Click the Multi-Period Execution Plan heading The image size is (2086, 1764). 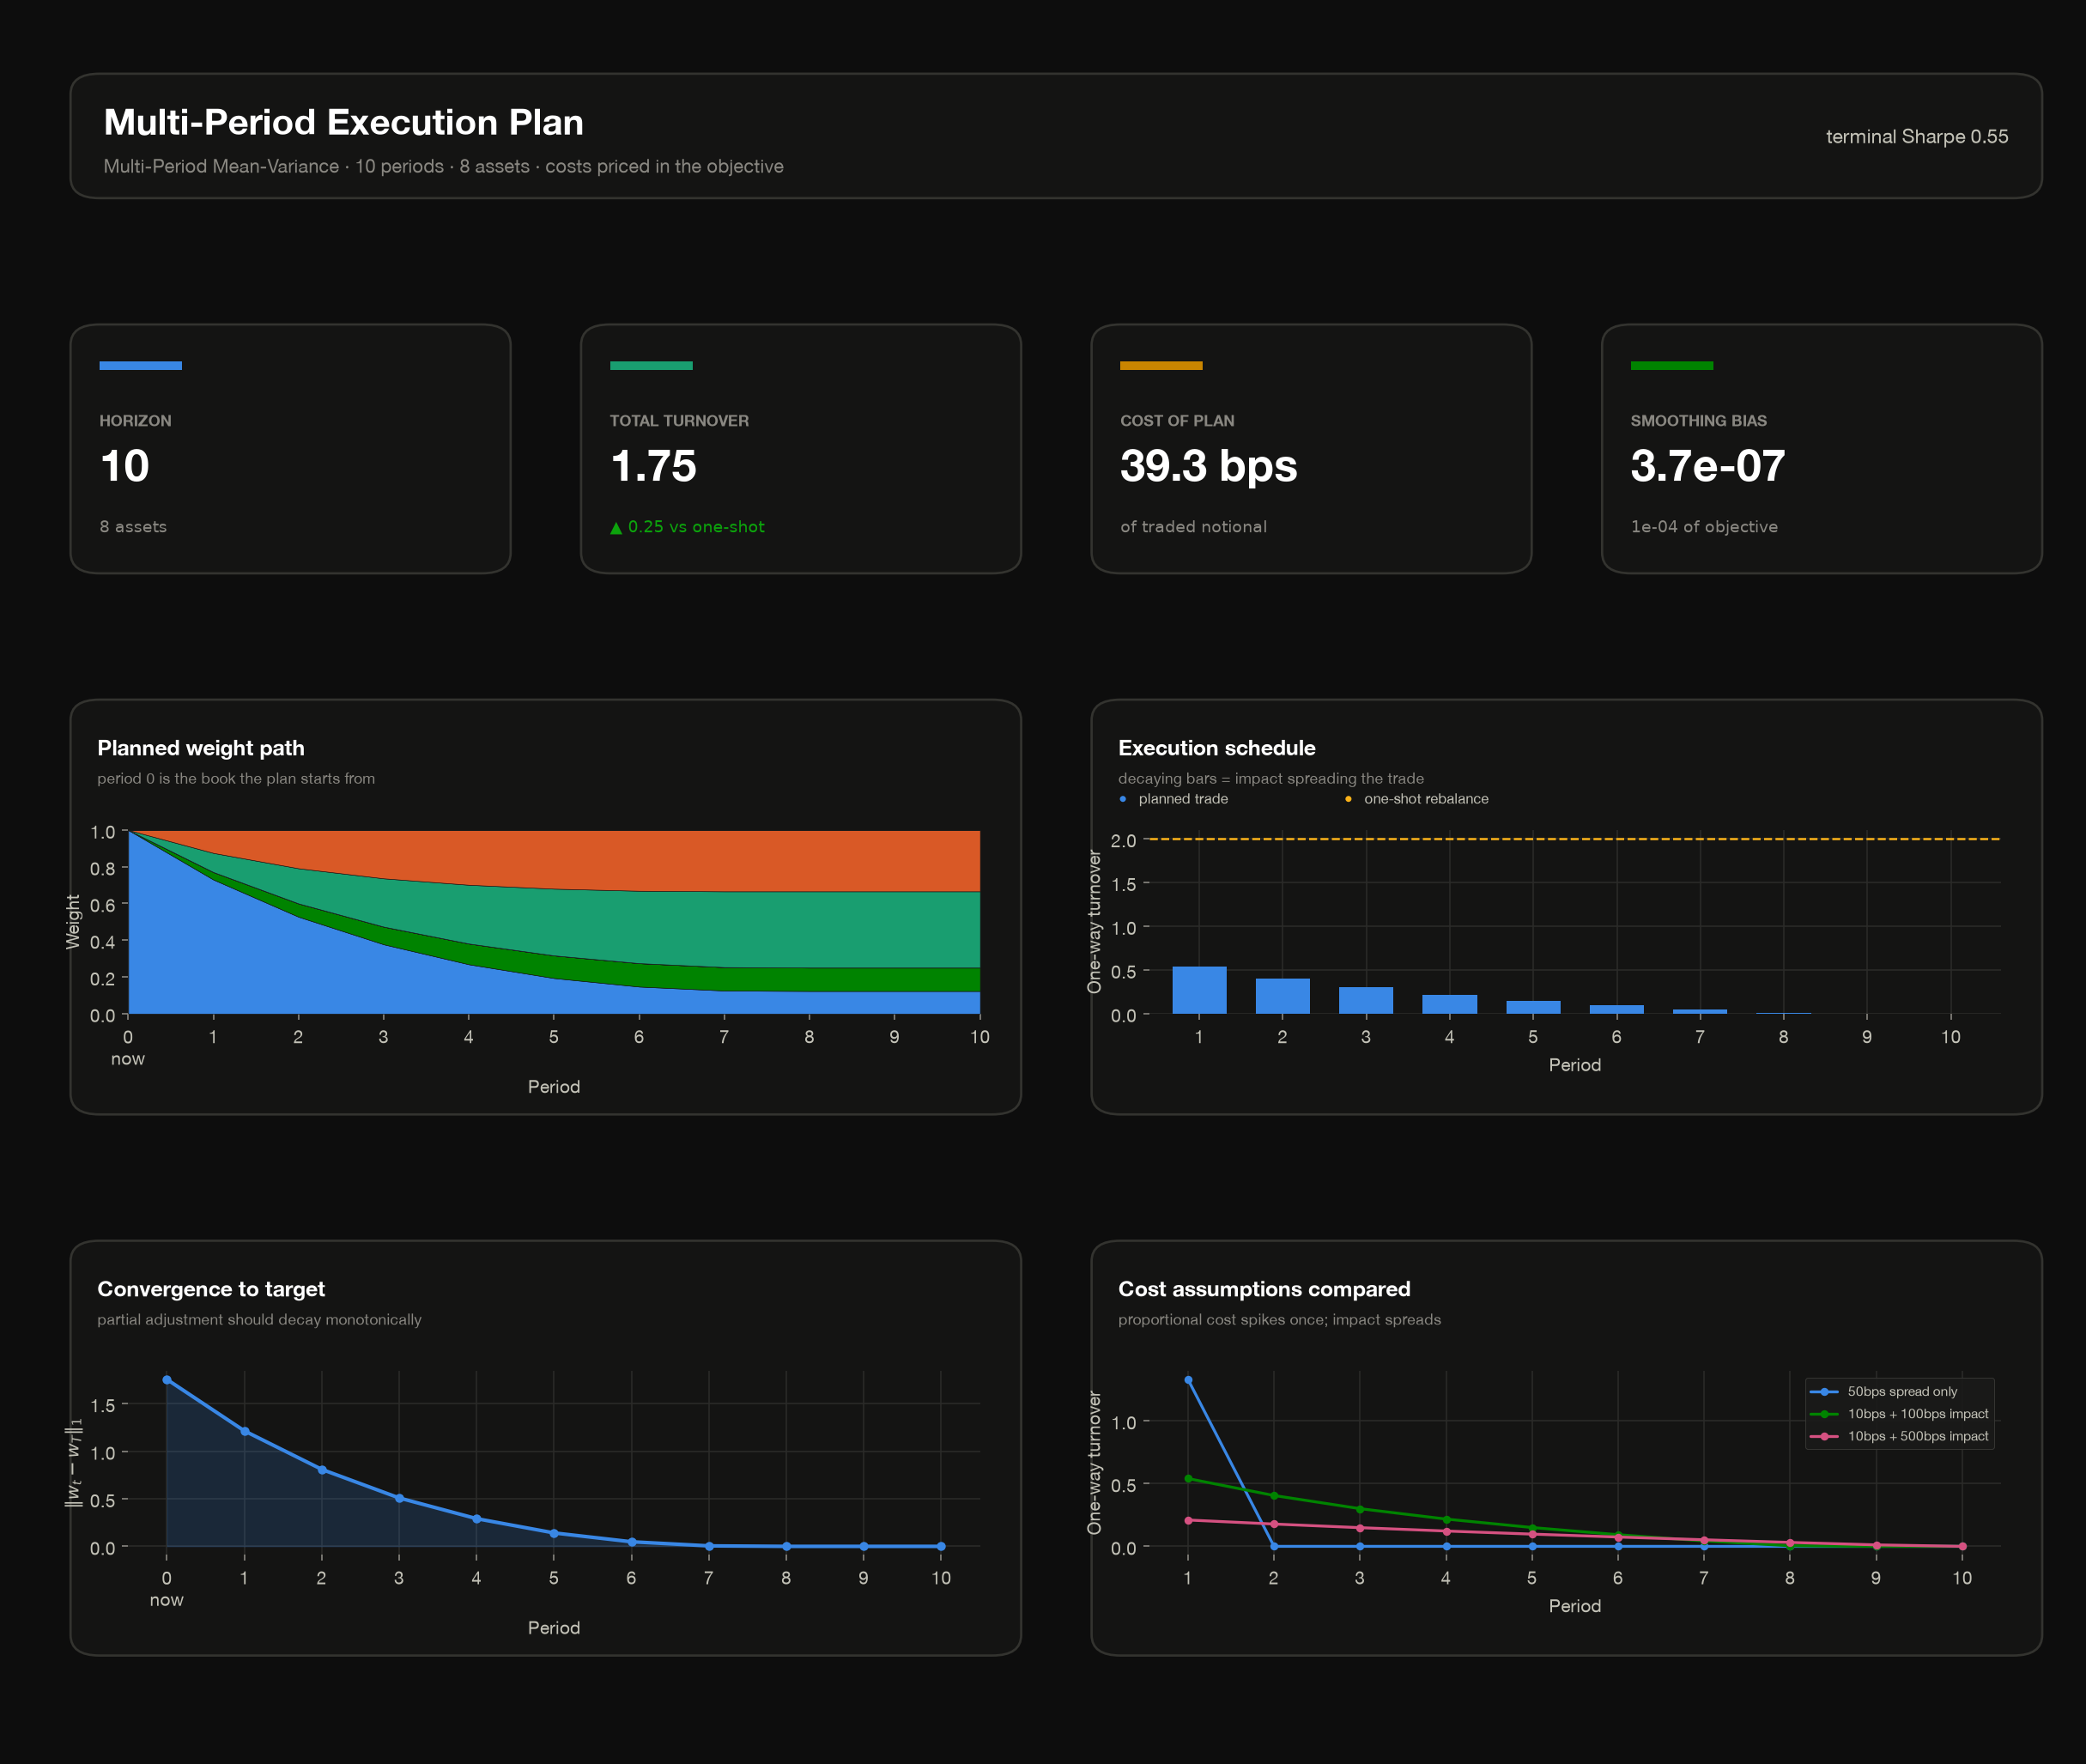344,122
